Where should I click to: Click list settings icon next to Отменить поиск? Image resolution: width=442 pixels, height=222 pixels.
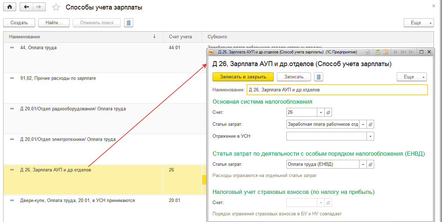coord(129,23)
